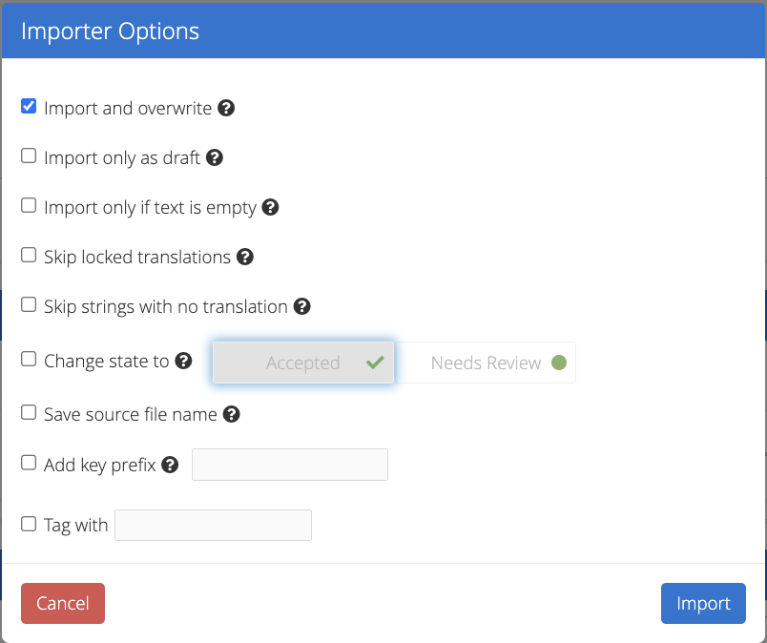Cancel the importer options dialog
The image size is (767, 643).
63,603
